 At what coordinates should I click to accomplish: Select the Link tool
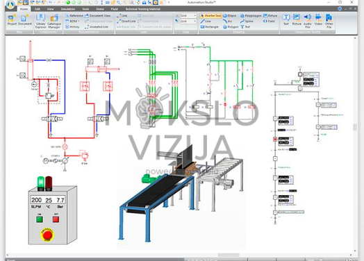pyautogui.click(x=122, y=15)
